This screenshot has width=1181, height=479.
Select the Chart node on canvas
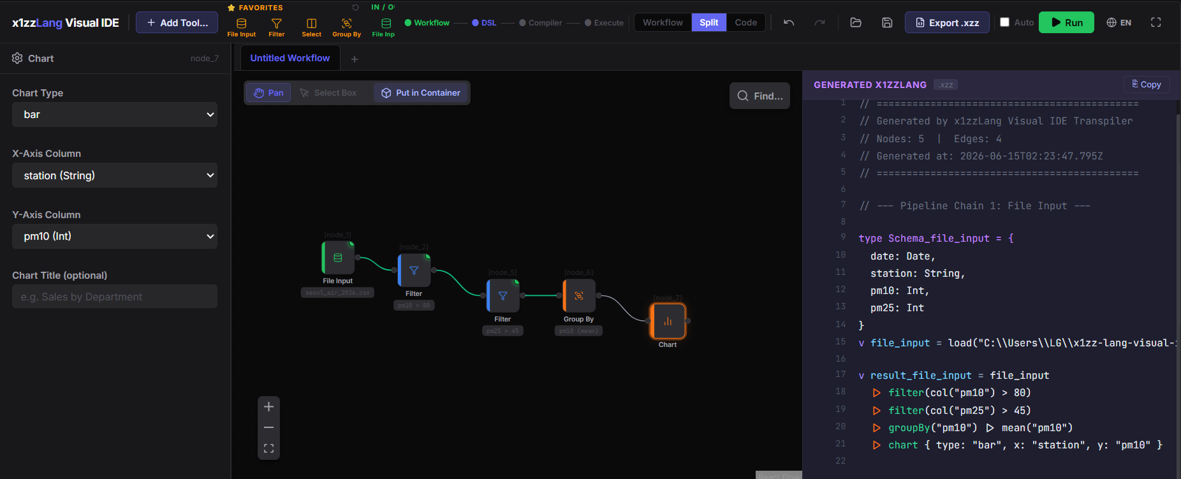click(x=668, y=321)
